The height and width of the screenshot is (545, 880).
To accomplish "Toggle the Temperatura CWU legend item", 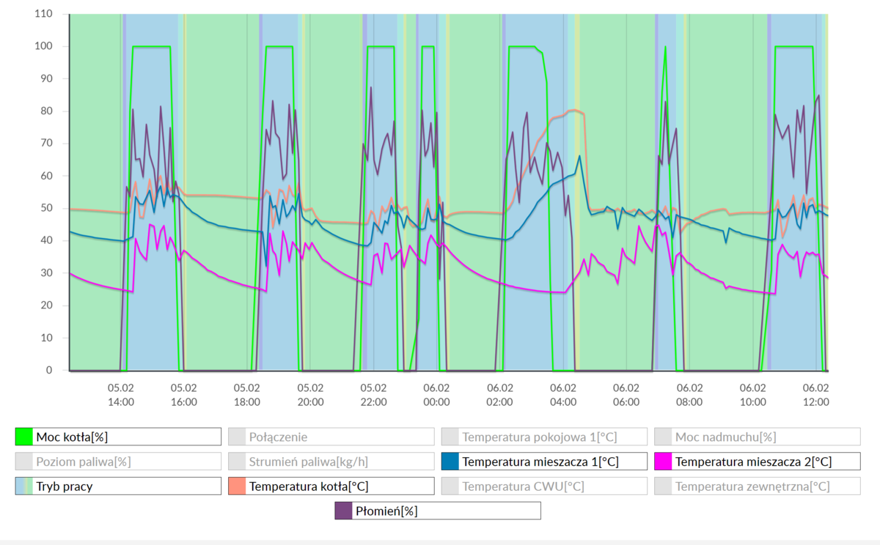I will tap(523, 486).
